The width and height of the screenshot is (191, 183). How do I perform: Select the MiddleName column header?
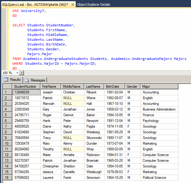(73, 87)
